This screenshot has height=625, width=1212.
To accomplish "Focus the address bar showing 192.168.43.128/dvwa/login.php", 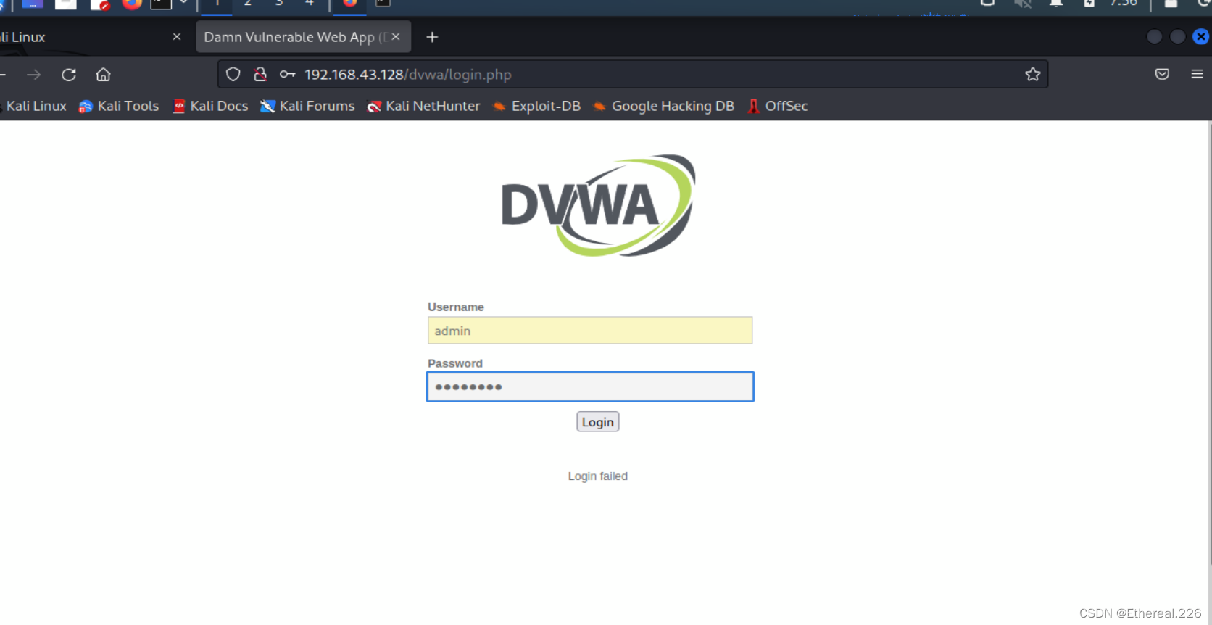I will point(633,74).
